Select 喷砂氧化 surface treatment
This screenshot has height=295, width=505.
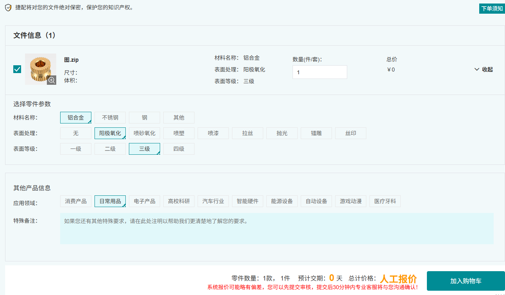[x=145, y=133]
